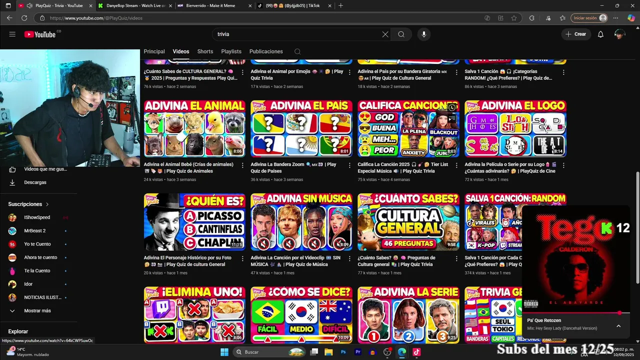Expand the media mini player chevron

618,326
